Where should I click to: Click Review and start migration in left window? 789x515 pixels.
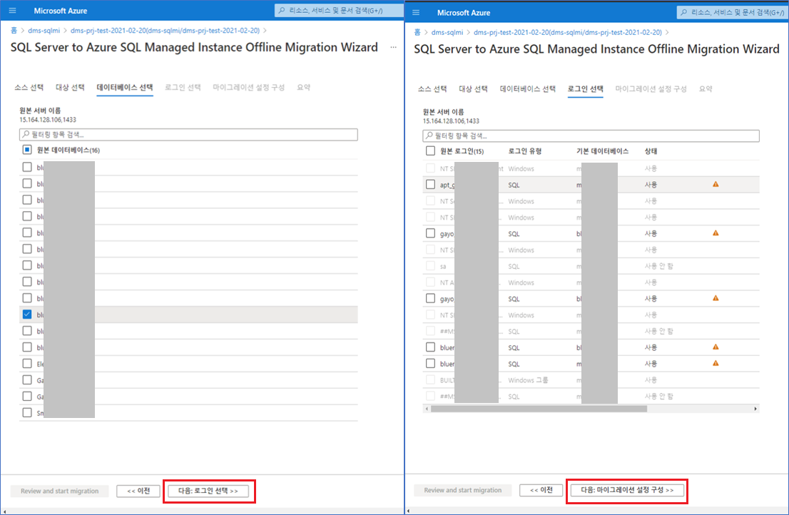(x=59, y=491)
